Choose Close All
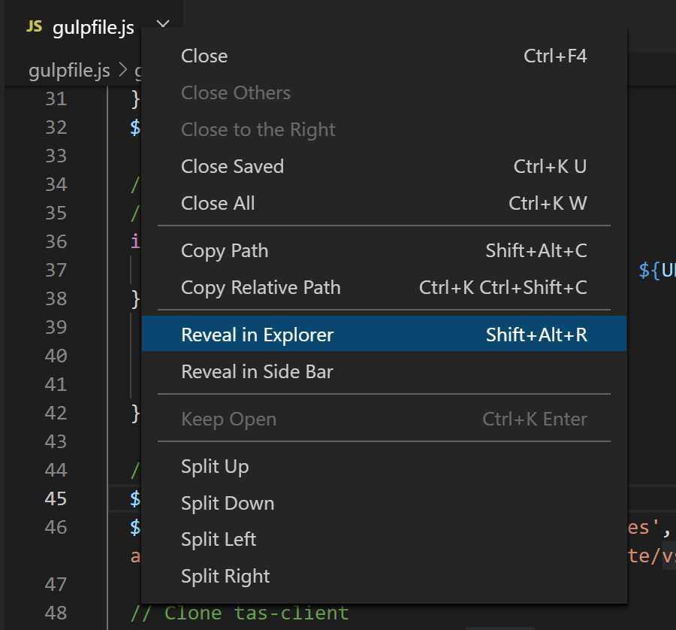This screenshot has width=676, height=630. pyautogui.click(x=217, y=203)
